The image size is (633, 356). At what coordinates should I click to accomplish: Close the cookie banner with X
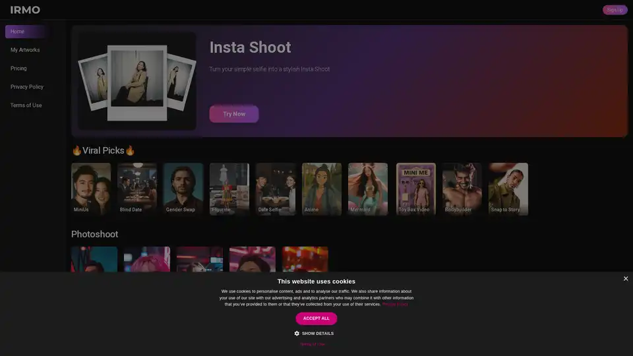click(x=625, y=279)
